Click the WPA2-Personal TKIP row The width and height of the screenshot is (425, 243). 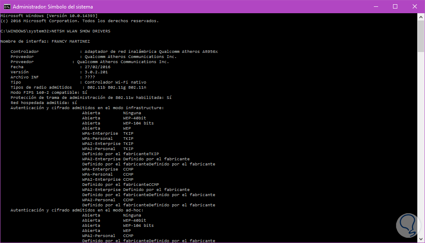(108, 149)
